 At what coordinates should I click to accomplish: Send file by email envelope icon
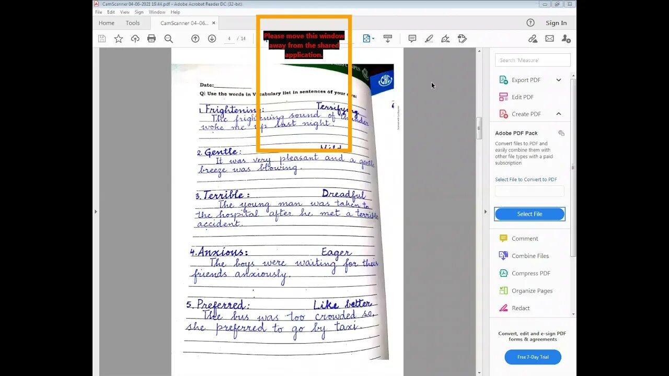click(x=549, y=39)
